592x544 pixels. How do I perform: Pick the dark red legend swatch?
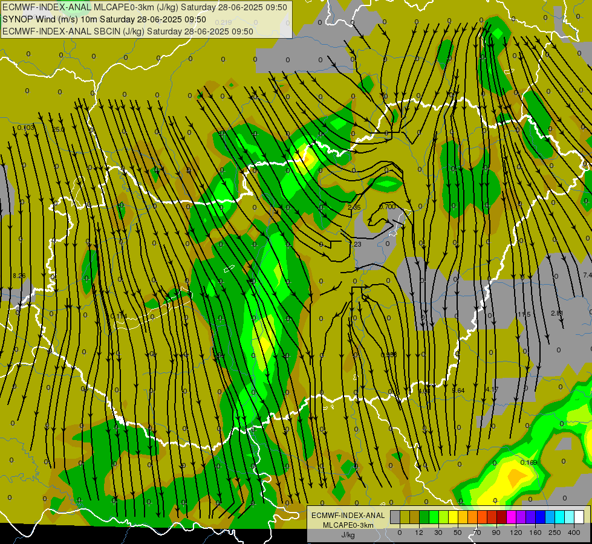tap(501, 517)
